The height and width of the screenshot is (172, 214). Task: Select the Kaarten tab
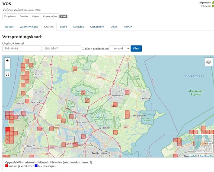pyautogui.click(x=49, y=27)
